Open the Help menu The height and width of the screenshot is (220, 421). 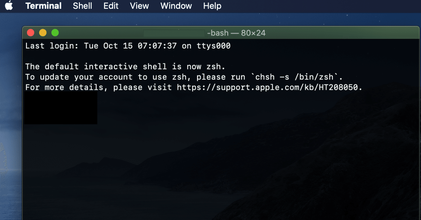212,6
